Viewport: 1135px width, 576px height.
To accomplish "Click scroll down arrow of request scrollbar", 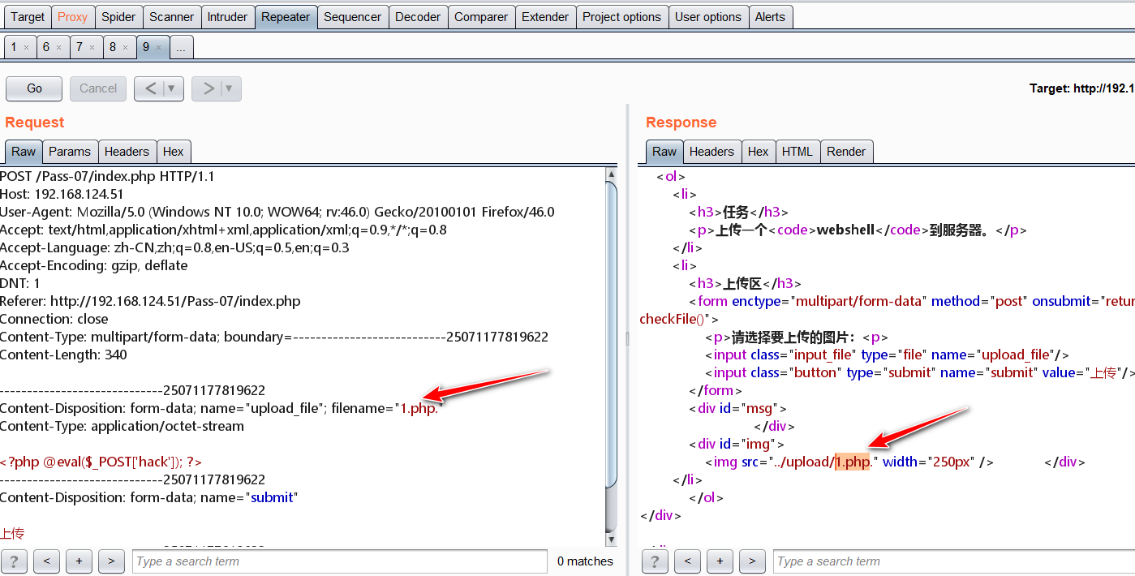I will coord(612,539).
